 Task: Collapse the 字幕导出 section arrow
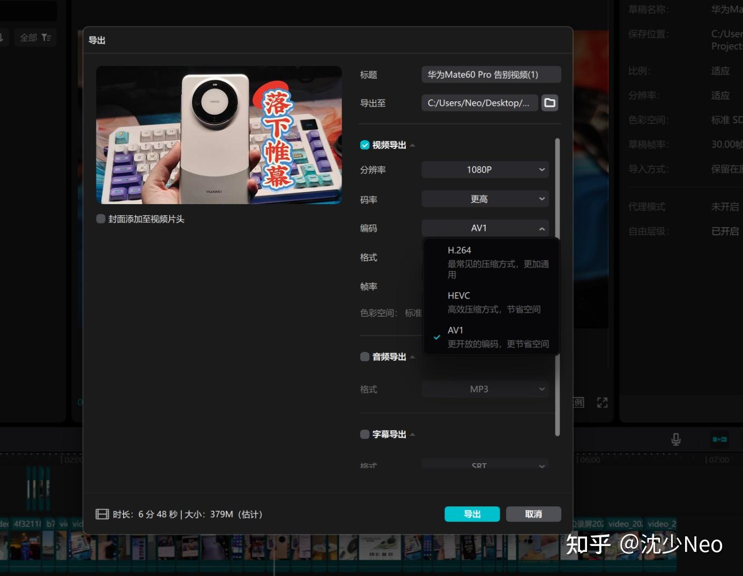(412, 435)
